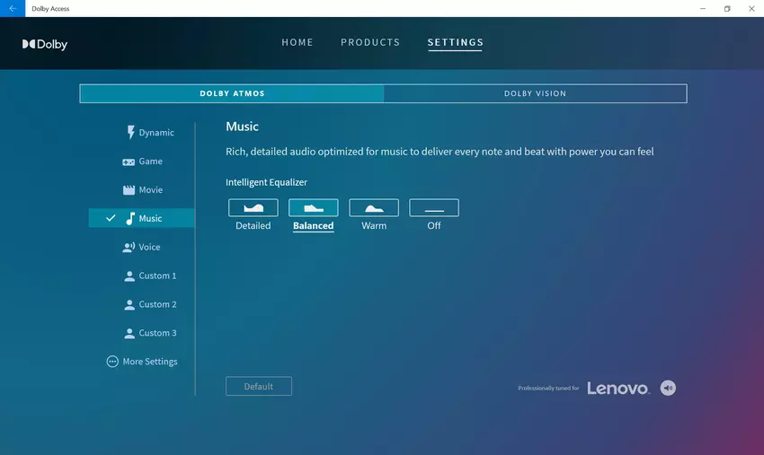Select the Warm equalizer preset
The image size is (764, 455).
(x=373, y=208)
